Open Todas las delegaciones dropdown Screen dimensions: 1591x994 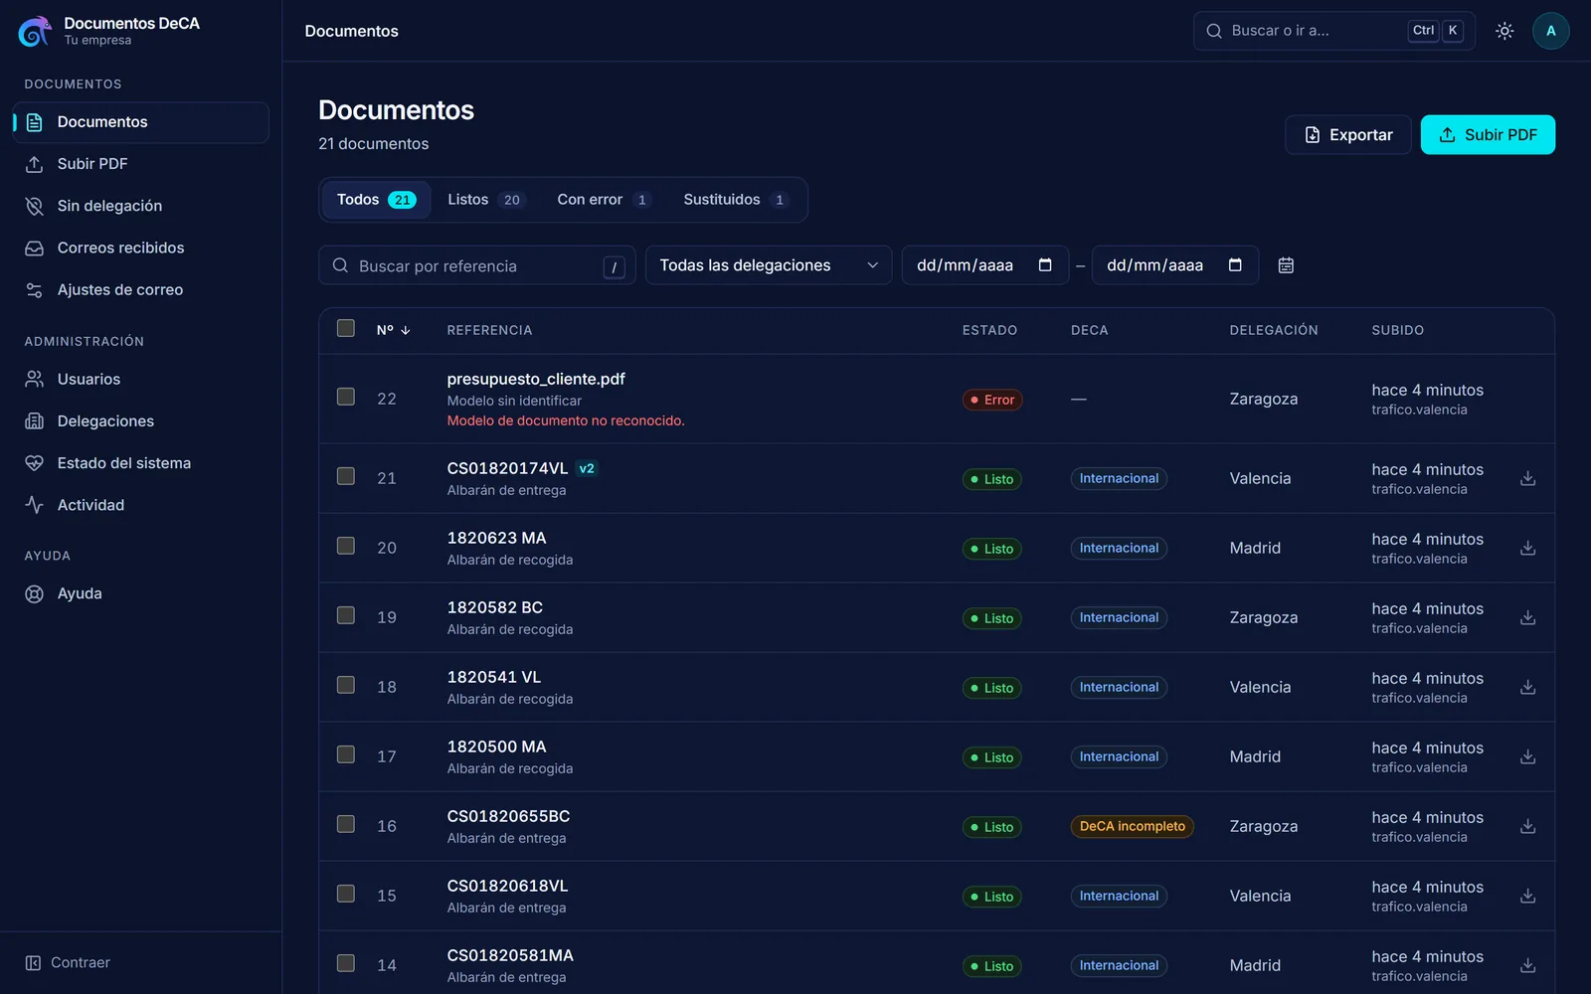click(x=769, y=265)
